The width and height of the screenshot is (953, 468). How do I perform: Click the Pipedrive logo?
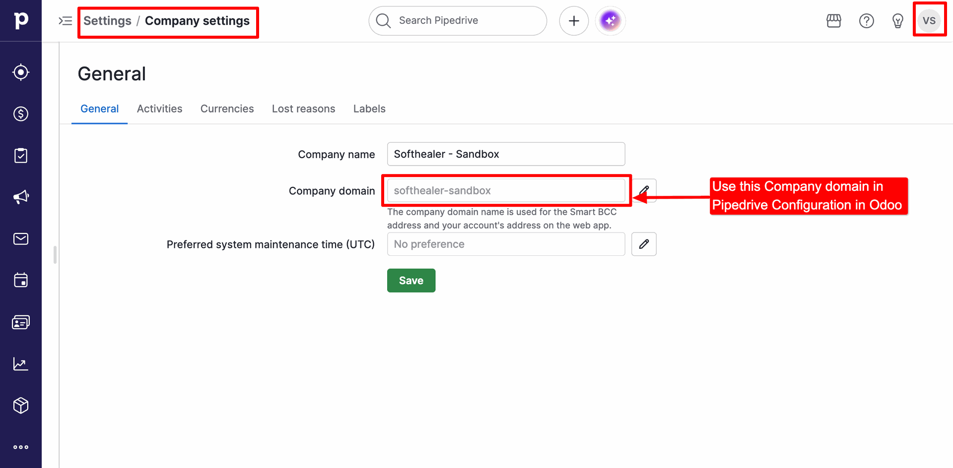point(21,20)
